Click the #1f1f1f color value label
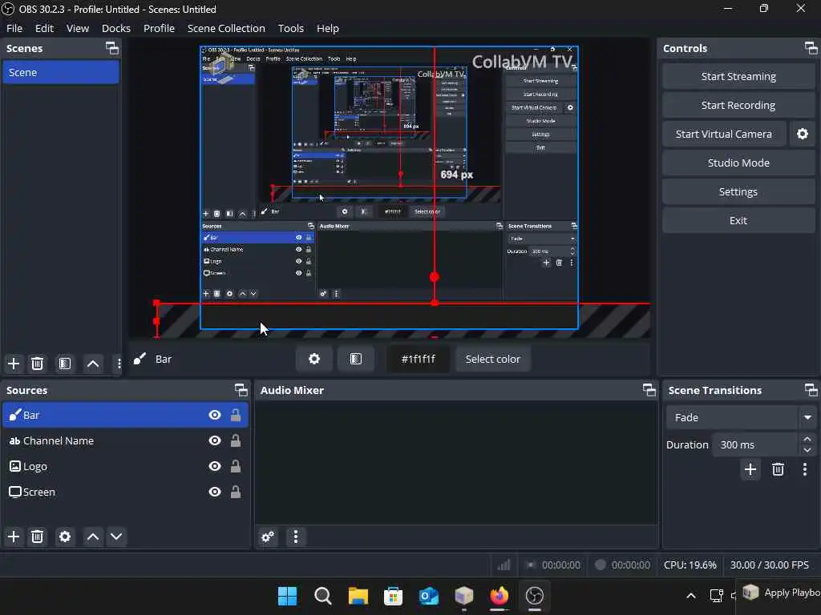The width and height of the screenshot is (821, 615). [x=418, y=359]
